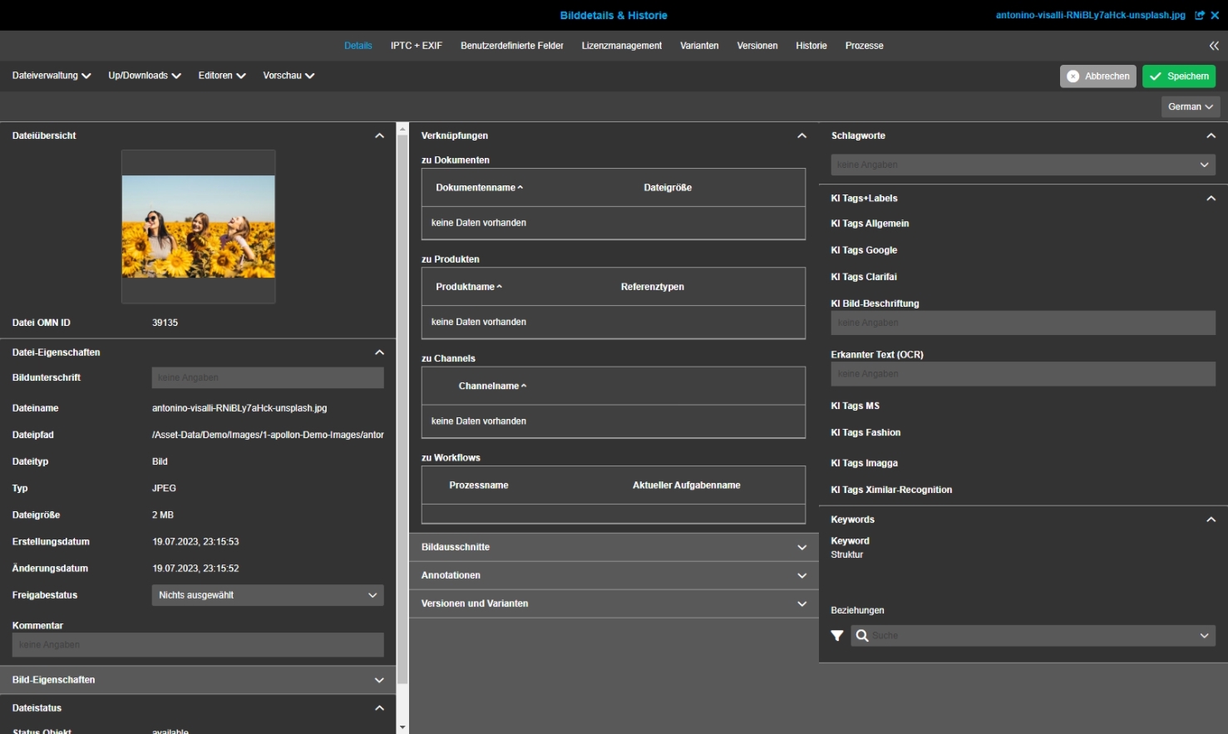Image resolution: width=1228 pixels, height=734 pixels.
Task: Click the Bildunterschrift input field
Action: pyautogui.click(x=267, y=377)
